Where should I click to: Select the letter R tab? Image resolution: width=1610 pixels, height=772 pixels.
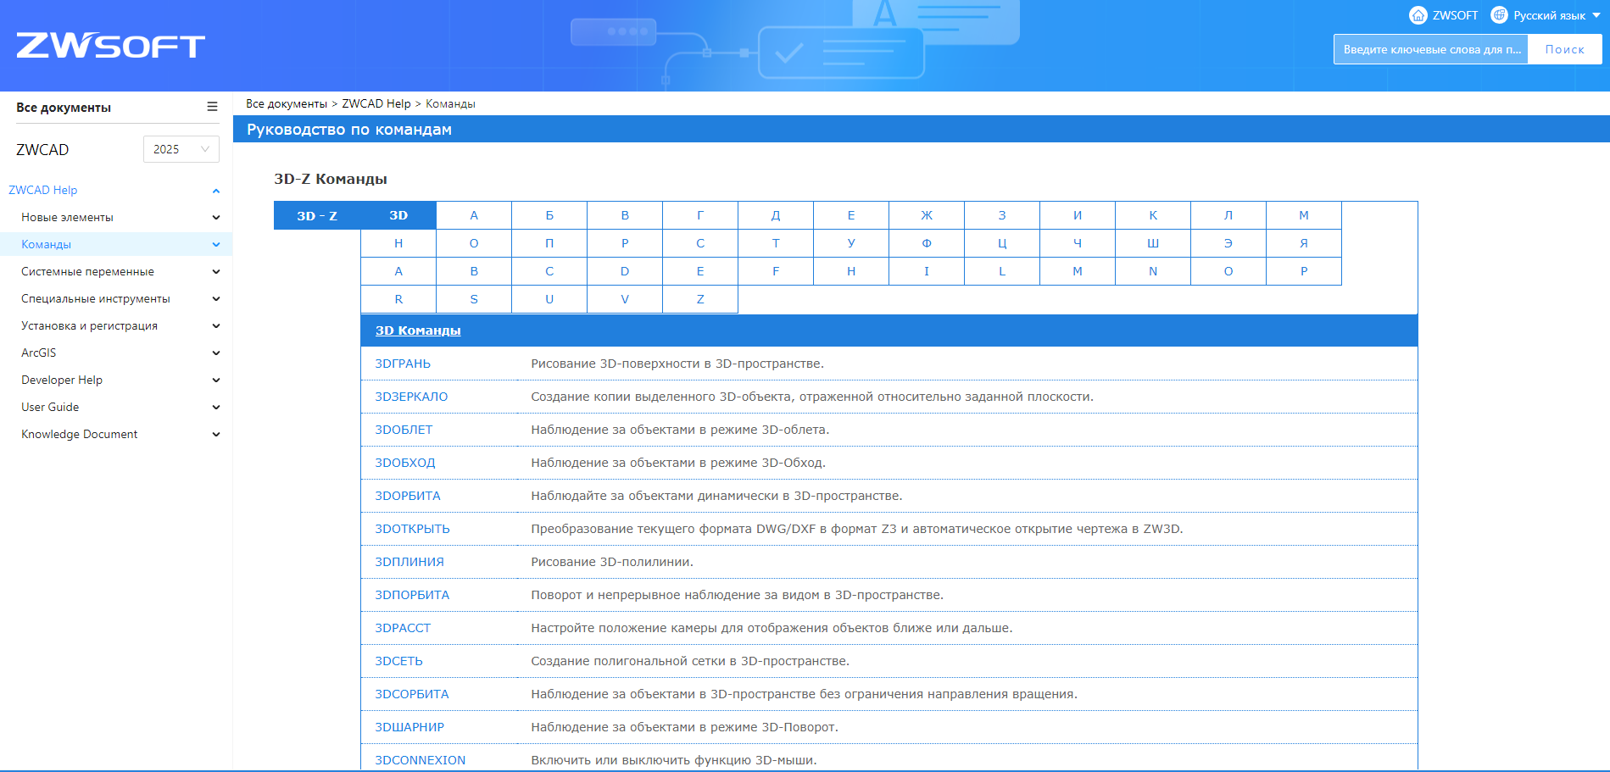[398, 299]
